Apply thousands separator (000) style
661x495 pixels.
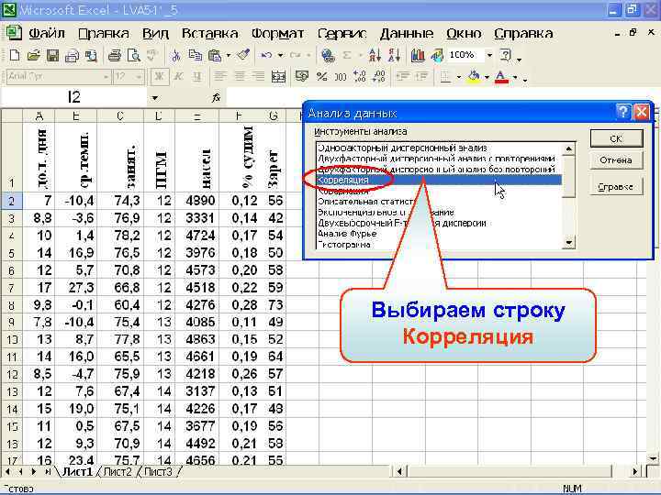point(341,77)
